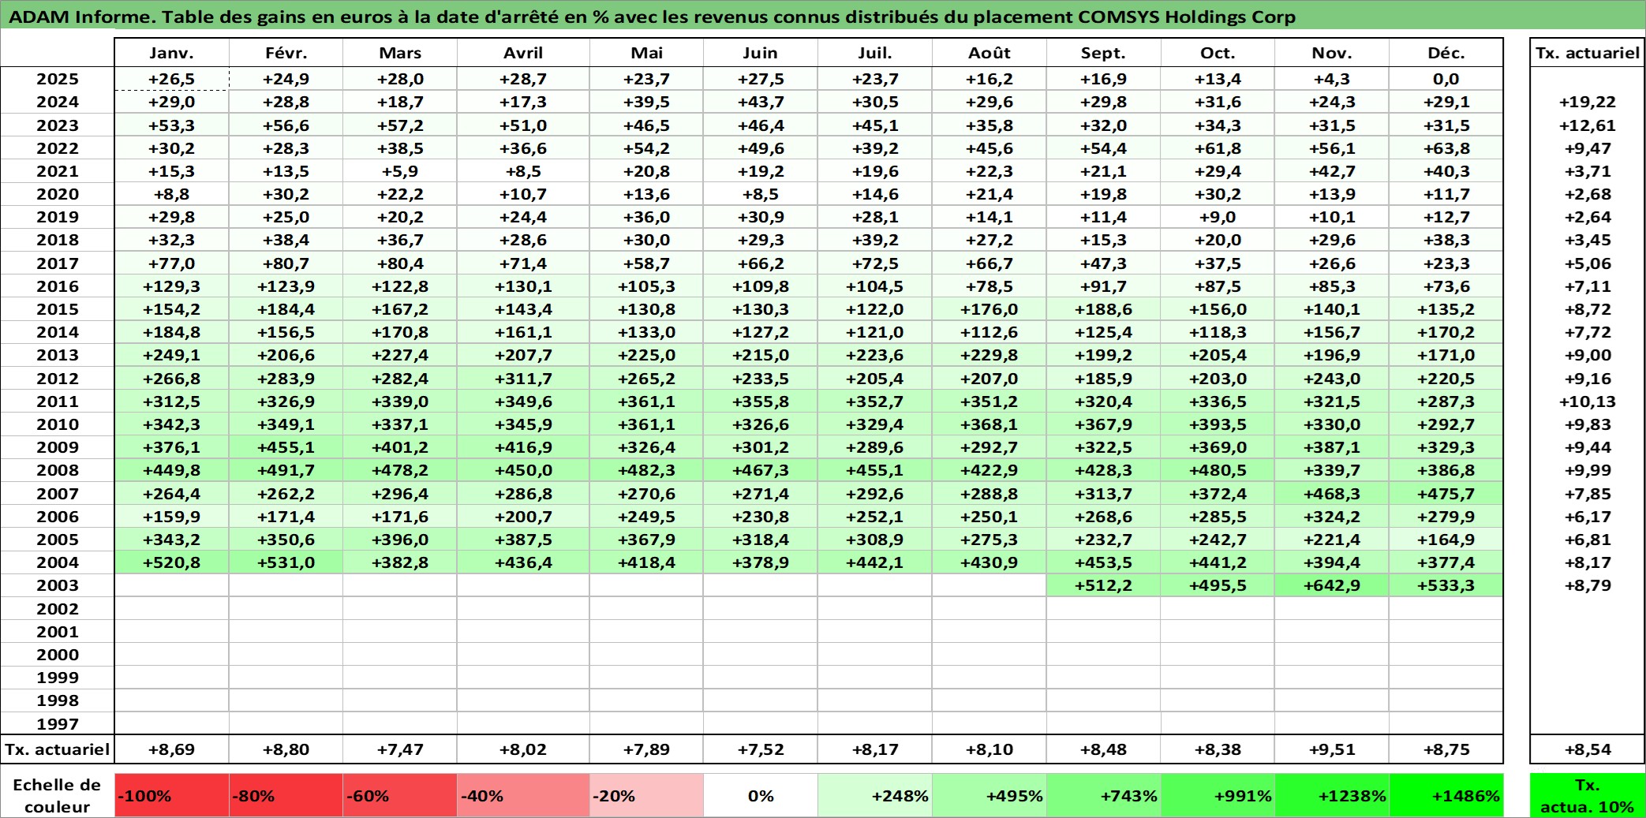Screen dimensions: 1646x818
Task: Click the +512,2 value in September 2003
Action: tap(1103, 585)
